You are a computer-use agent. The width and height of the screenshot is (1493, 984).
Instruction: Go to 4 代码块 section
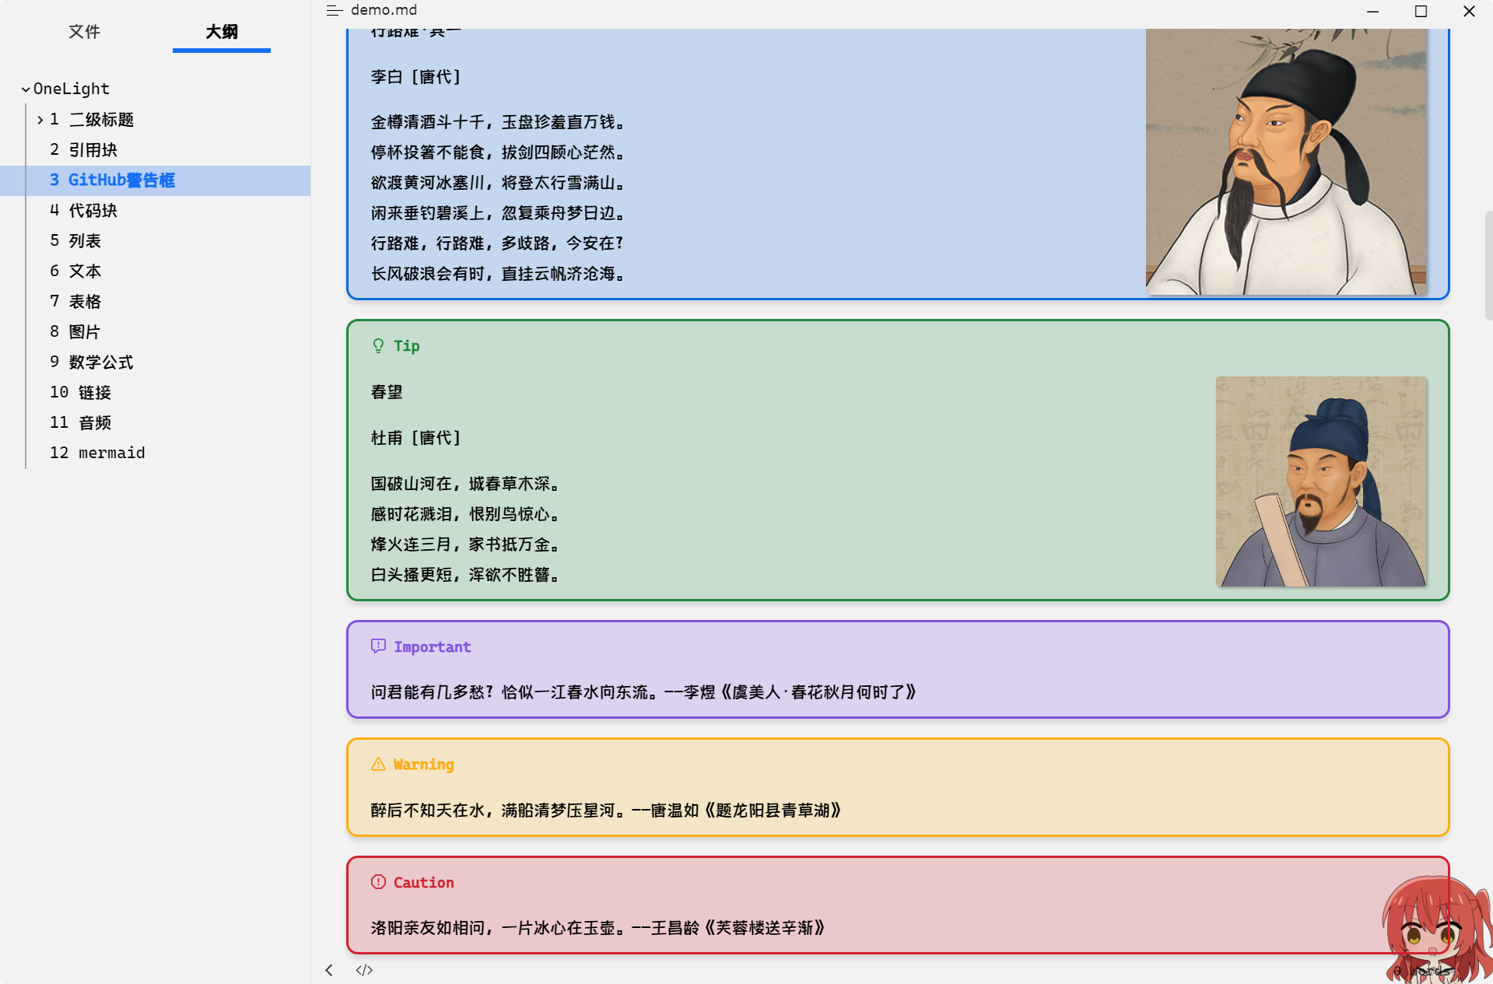click(x=84, y=210)
